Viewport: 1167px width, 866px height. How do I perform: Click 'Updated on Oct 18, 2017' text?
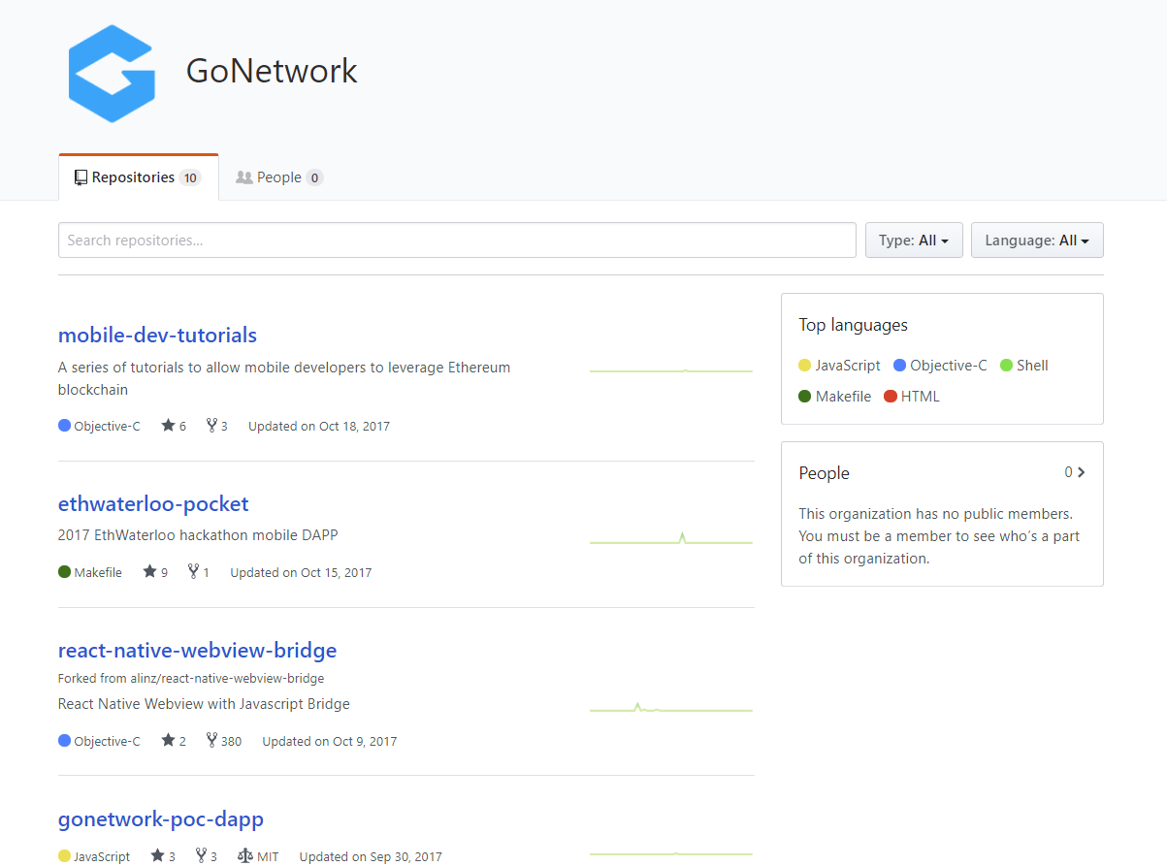[319, 426]
